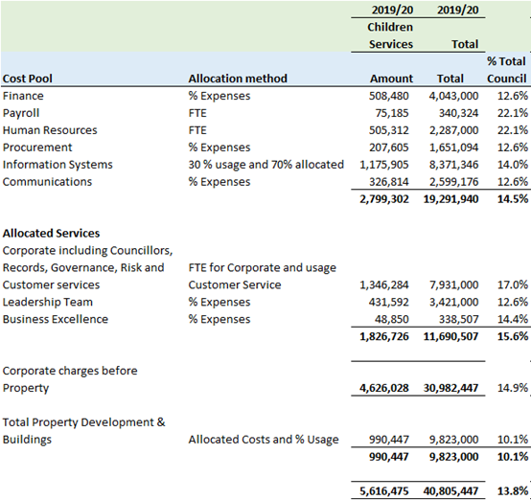Click the Allocated Services heading
Screen dimensions: 531x500
click(x=51, y=234)
